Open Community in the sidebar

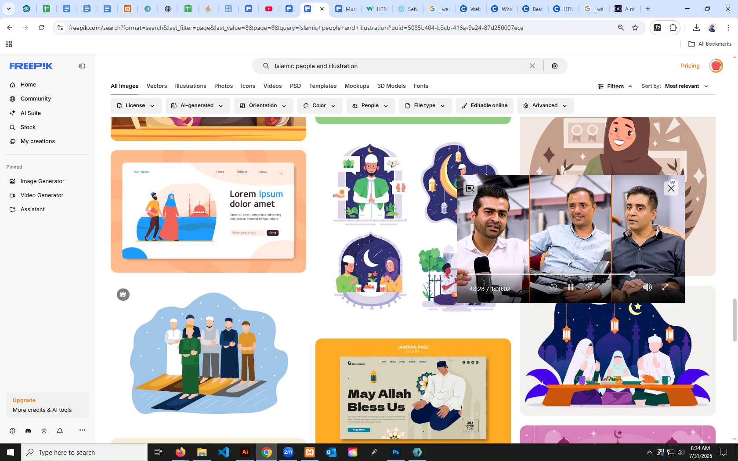pyautogui.click(x=36, y=99)
